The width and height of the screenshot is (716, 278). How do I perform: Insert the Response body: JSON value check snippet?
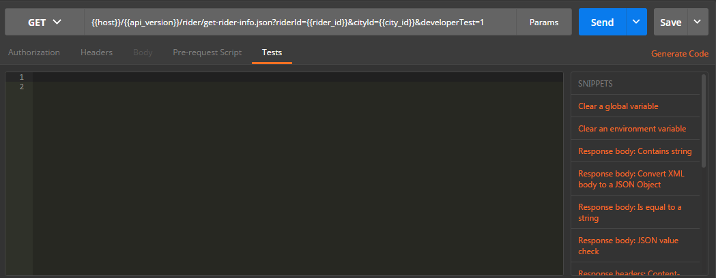628,246
